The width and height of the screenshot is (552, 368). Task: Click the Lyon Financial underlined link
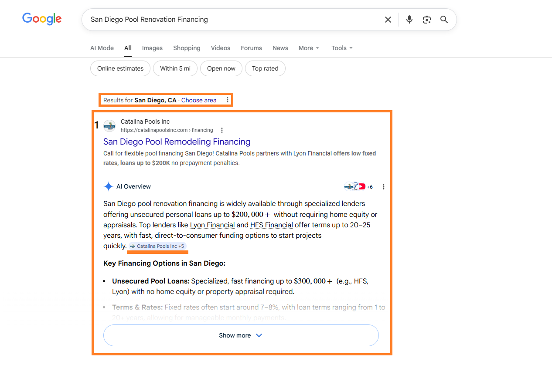pos(212,225)
